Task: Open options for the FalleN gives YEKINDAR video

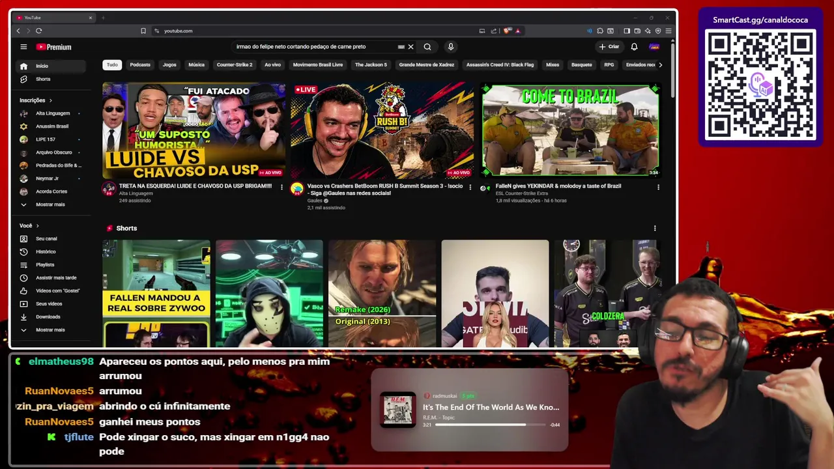Action: (x=658, y=187)
